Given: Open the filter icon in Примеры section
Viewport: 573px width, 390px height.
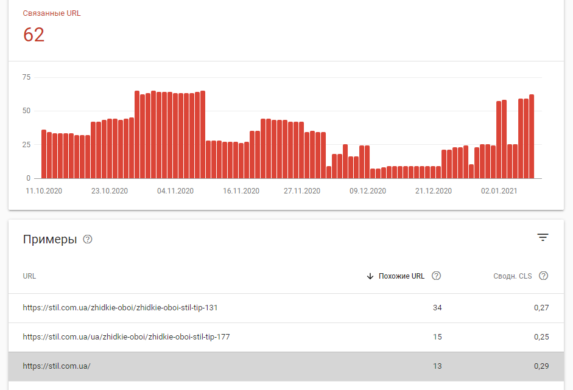Looking at the screenshot, I should click(543, 237).
